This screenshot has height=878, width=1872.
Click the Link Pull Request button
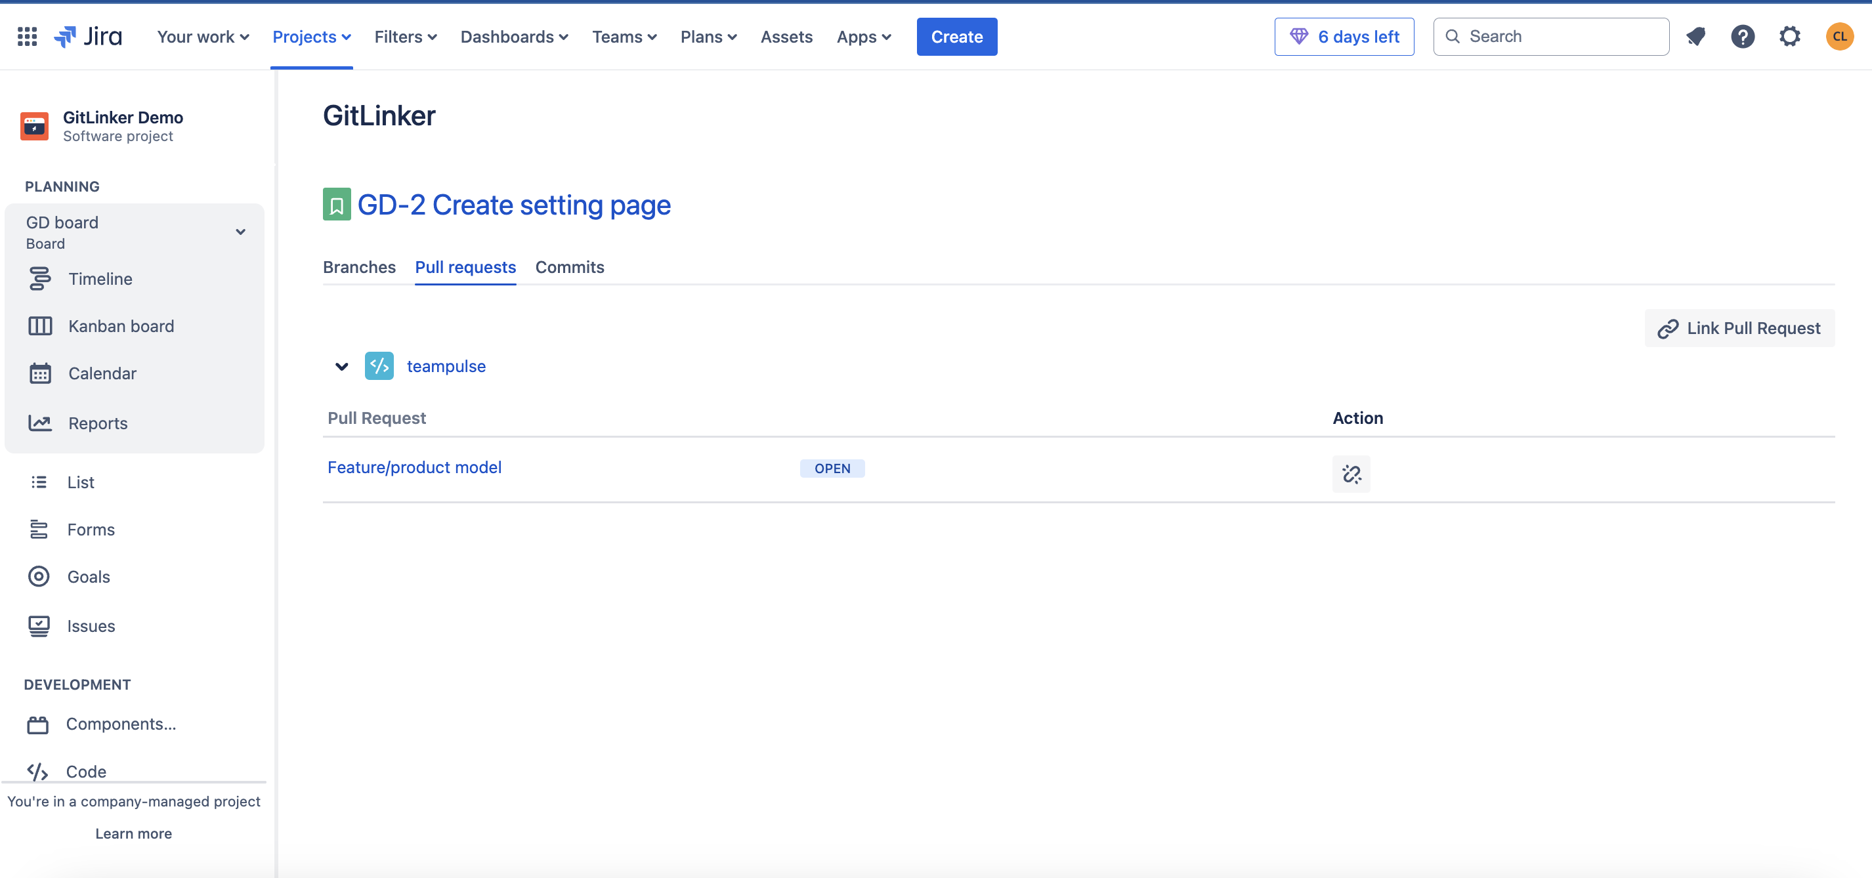coord(1739,327)
